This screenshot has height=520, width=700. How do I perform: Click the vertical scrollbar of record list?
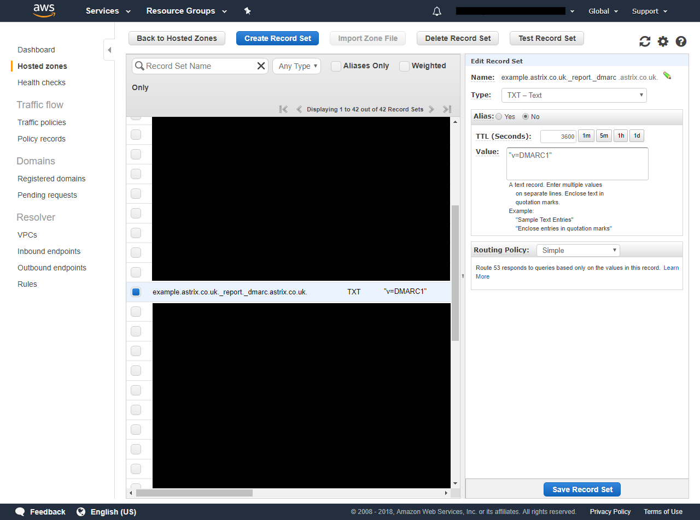click(x=455, y=273)
